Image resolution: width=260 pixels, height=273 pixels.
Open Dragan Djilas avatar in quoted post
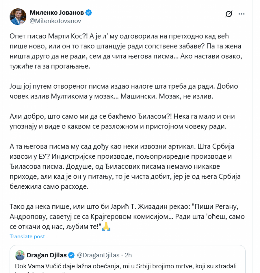pyautogui.click(x=20, y=255)
